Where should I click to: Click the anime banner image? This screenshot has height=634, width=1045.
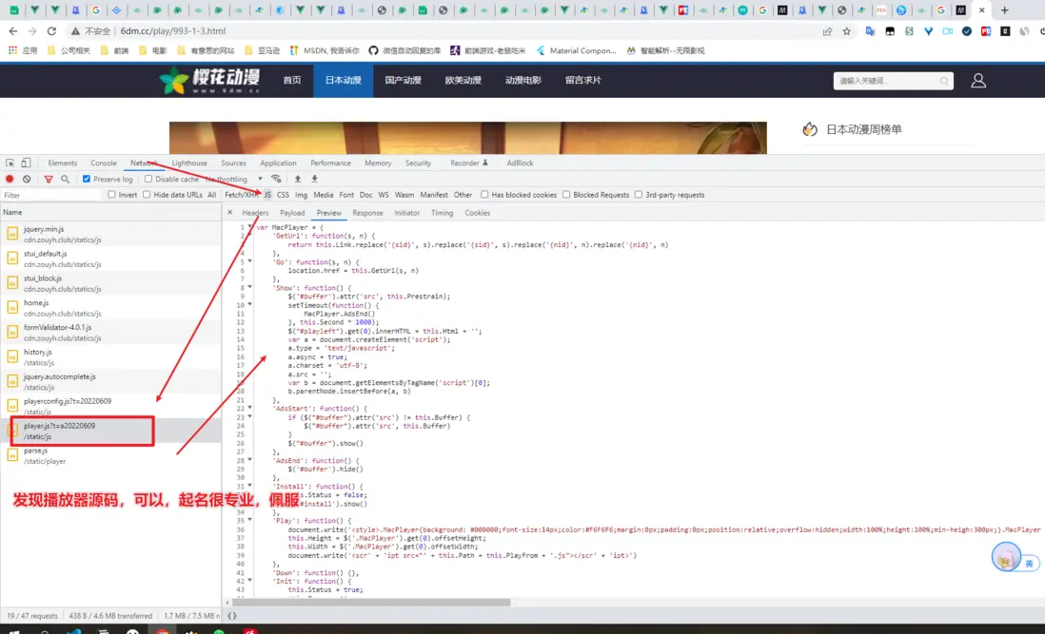tap(468, 138)
